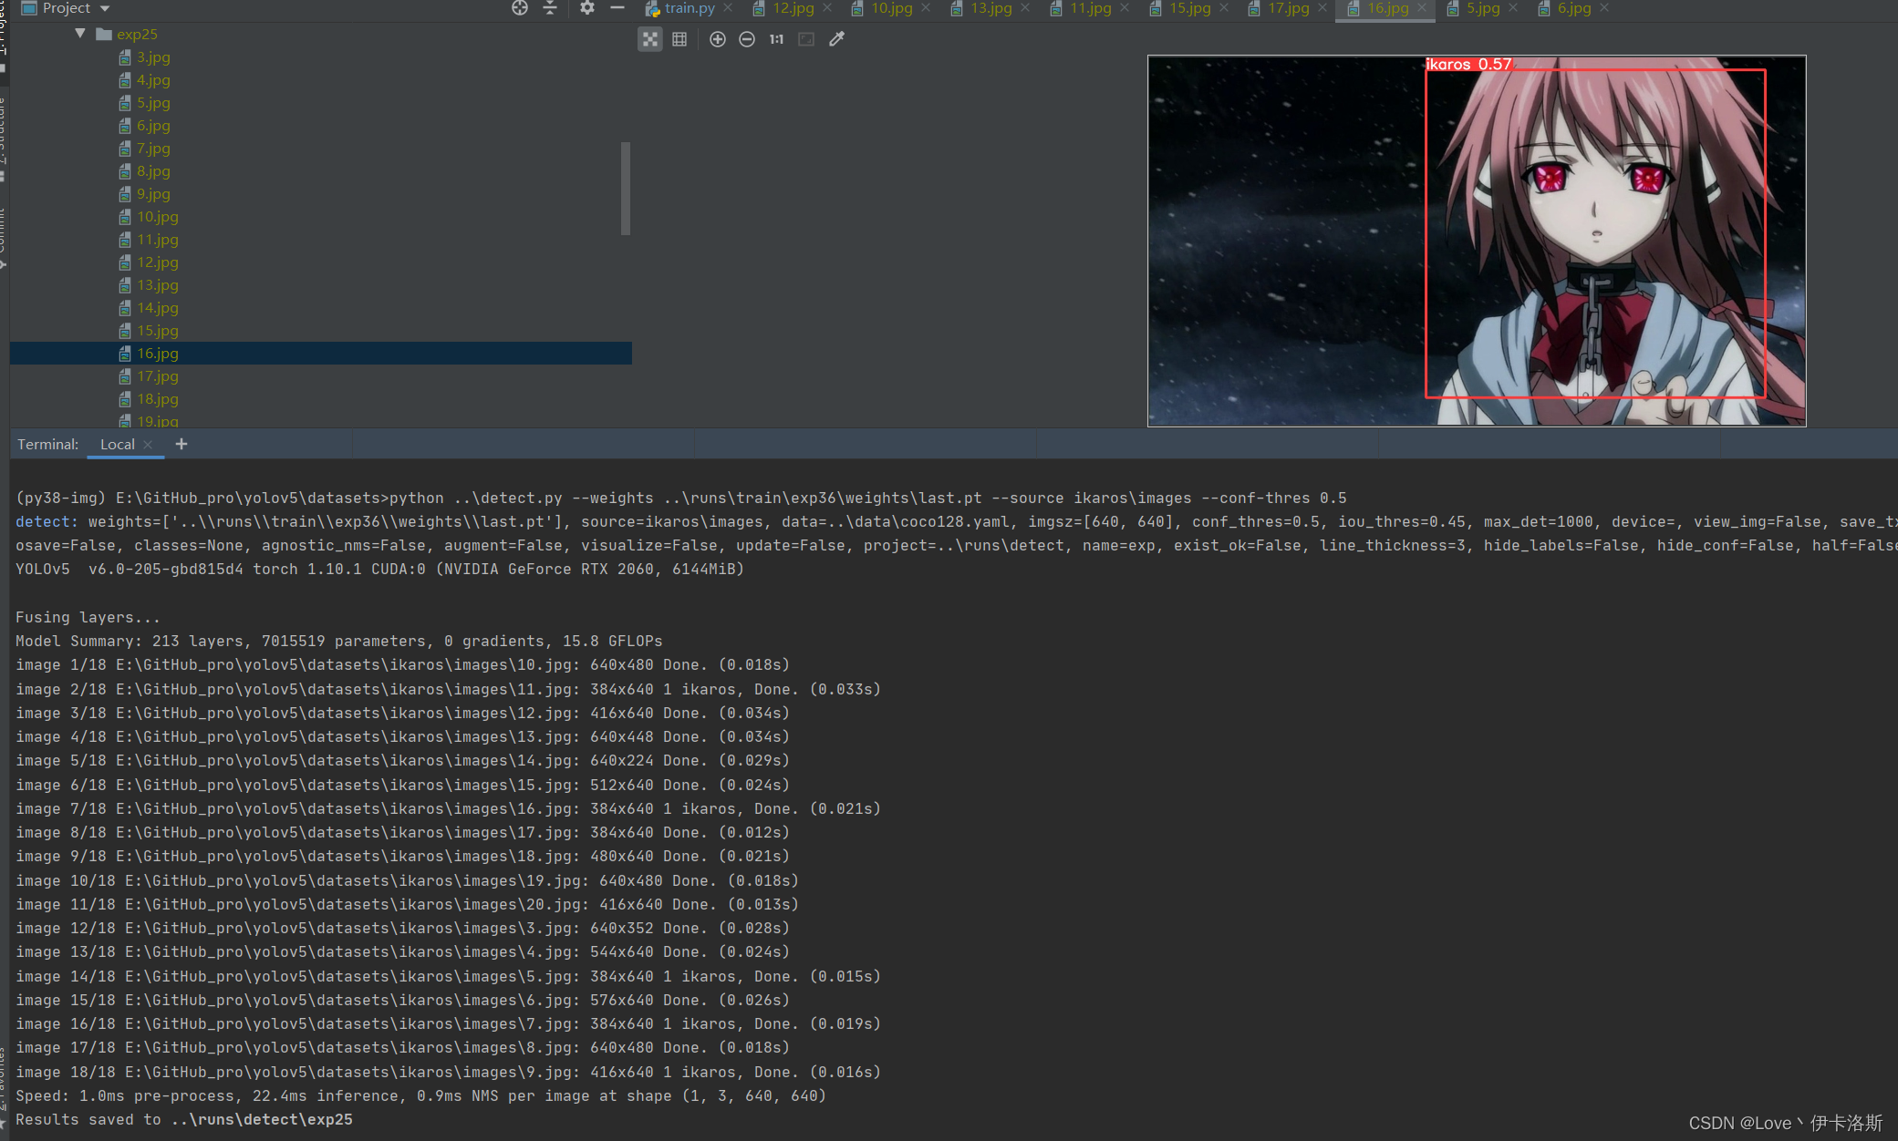Switch to the 12.jpg editor tab
Image resolution: width=1898 pixels, height=1141 pixels.
(x=793, y=8)
